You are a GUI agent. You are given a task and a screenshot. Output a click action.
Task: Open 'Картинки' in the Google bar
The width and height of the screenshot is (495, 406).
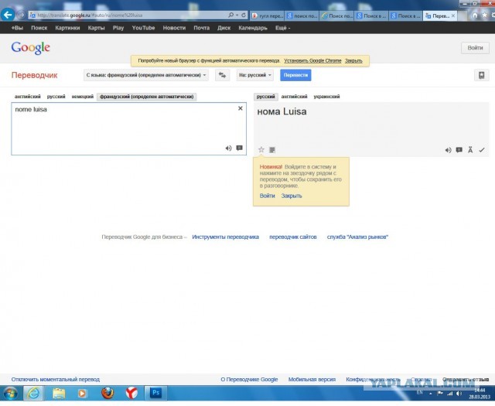pyautogui.click(x=67, y=28)
